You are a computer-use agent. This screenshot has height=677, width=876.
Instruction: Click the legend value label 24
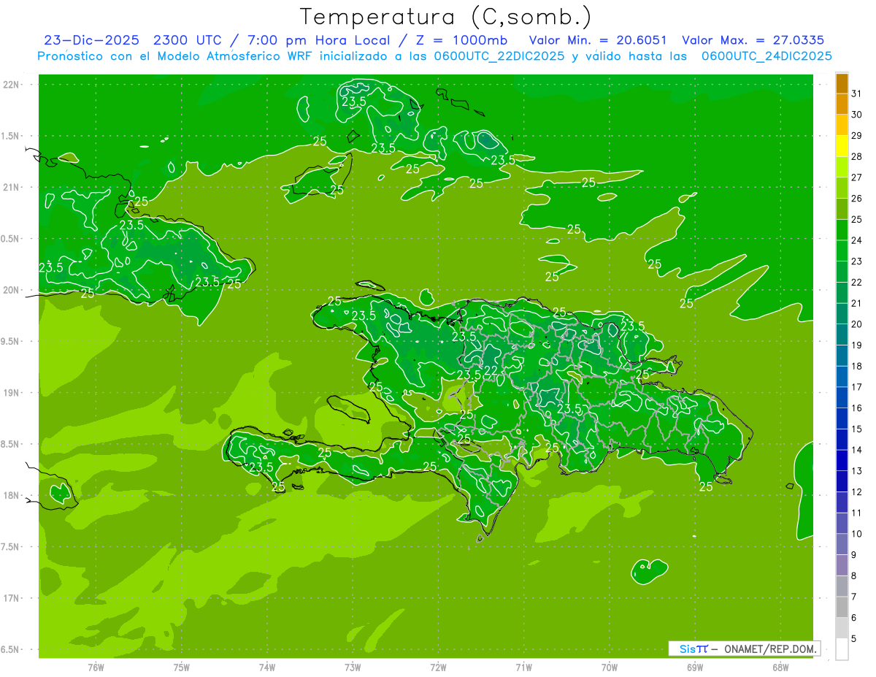click(x=857, y=240)
